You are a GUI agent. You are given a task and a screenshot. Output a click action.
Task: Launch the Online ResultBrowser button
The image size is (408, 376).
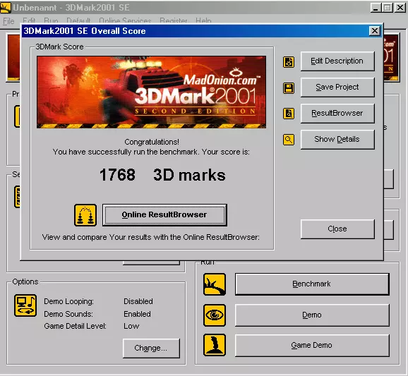click(x=164, y=214)
